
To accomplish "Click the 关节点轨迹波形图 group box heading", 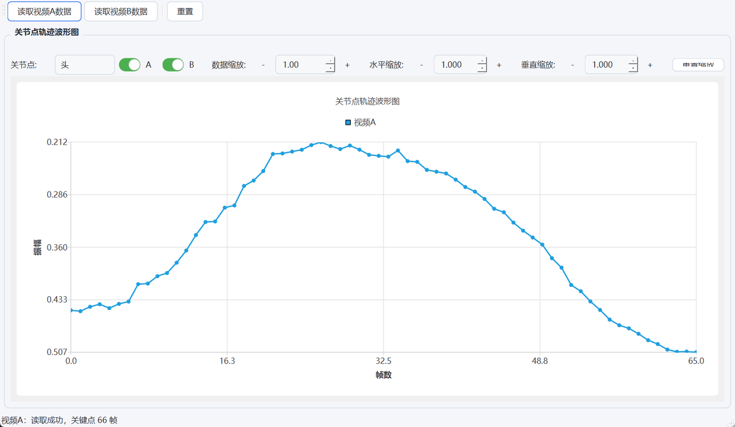I will pyautogui.click(x=47, y=32).
